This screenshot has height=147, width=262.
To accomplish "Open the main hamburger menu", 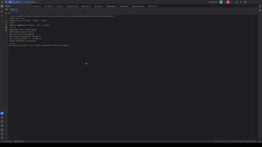I will [6, 2].
